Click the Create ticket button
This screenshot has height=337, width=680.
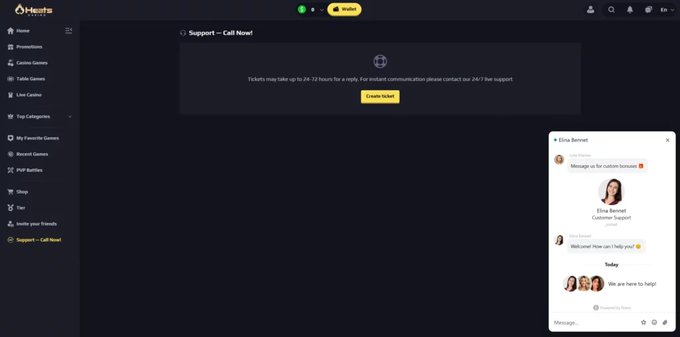(x=380, y=96)
